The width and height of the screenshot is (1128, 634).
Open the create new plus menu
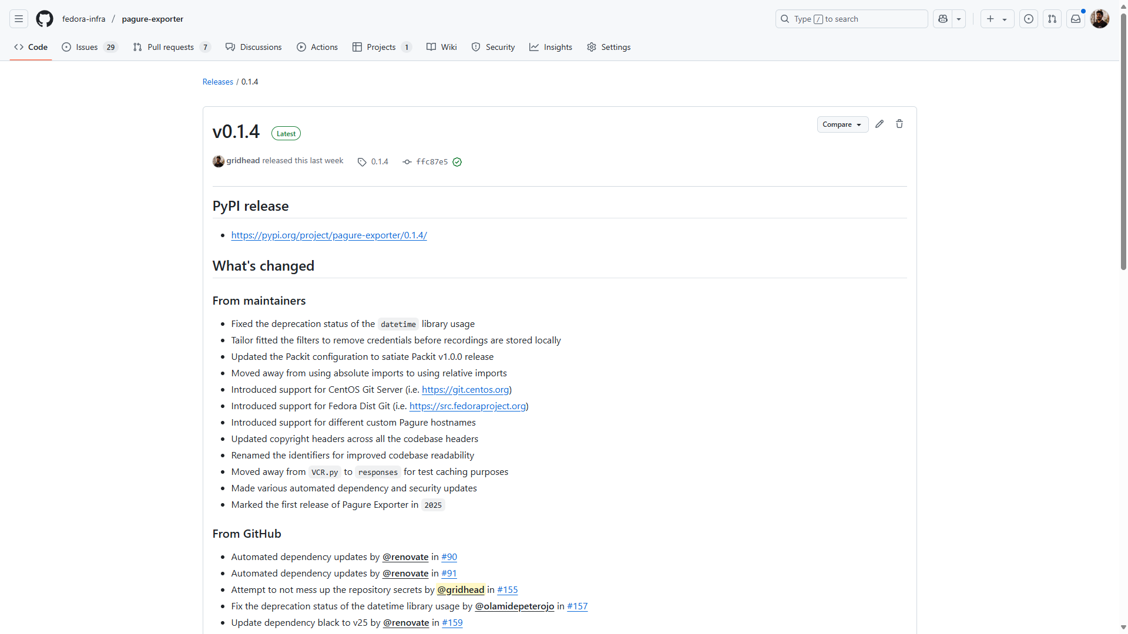[997, 19]
